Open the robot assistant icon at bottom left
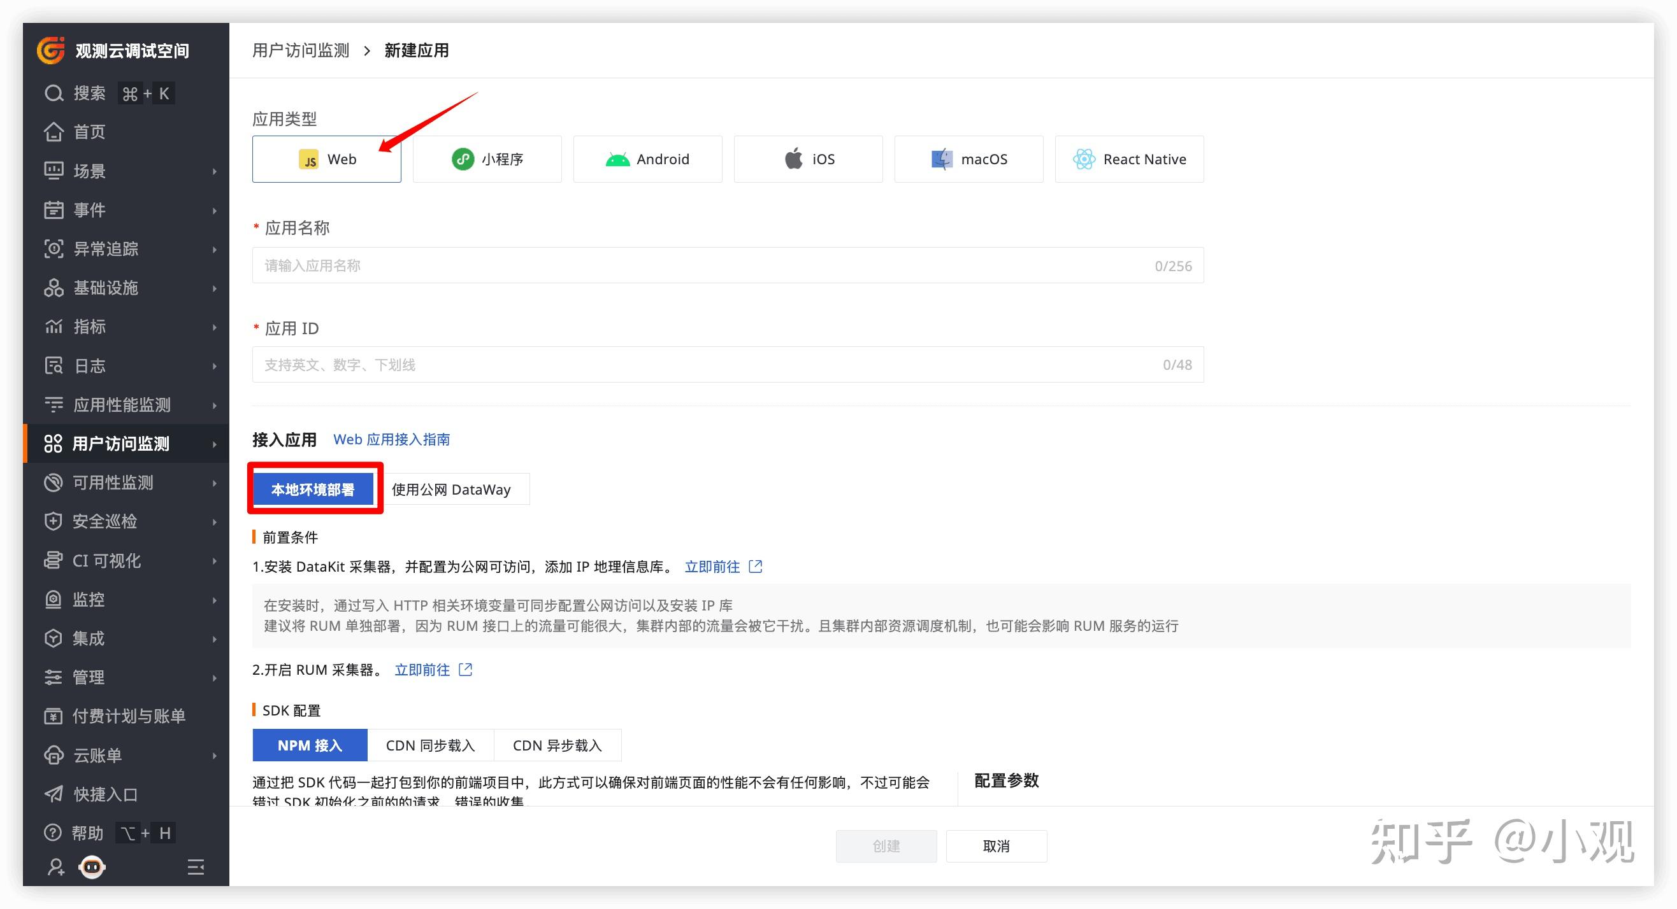This screenshot has height=909, width=1677. [91, 868]
